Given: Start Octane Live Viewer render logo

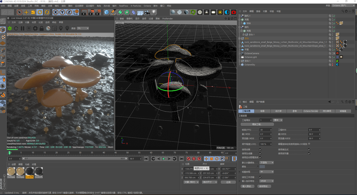Looking at the screenshot, I should (x=10, y=28).
